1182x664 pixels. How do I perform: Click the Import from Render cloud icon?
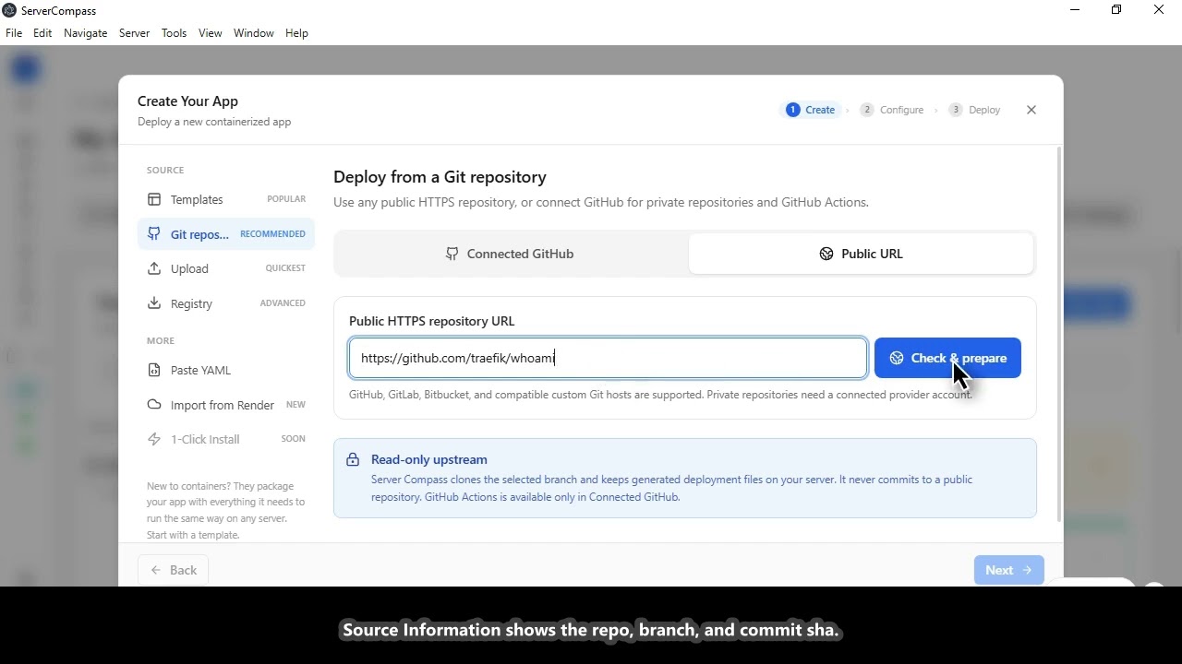pos(154,405)
